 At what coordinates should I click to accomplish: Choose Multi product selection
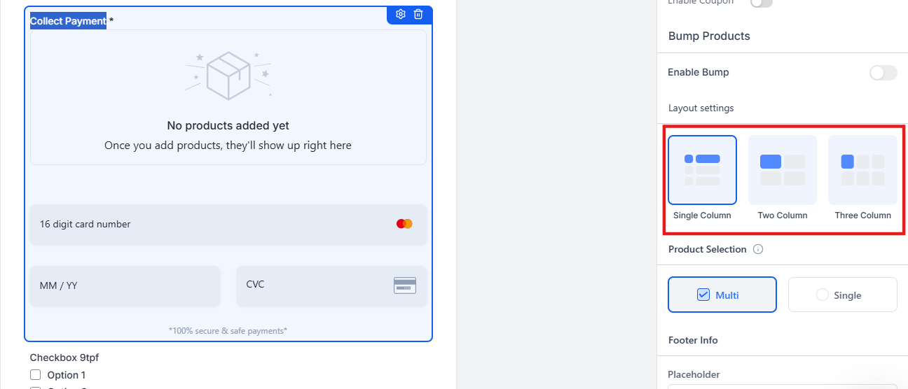click(722, 295)
